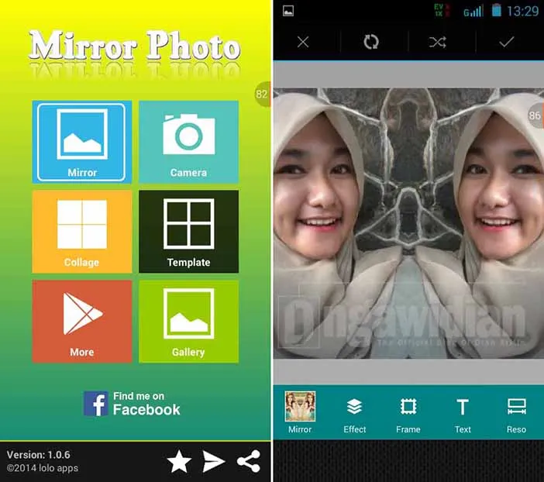Shuffle mirror style with the shuffle icon
The image size is (544, 482).
coord(438,43)
